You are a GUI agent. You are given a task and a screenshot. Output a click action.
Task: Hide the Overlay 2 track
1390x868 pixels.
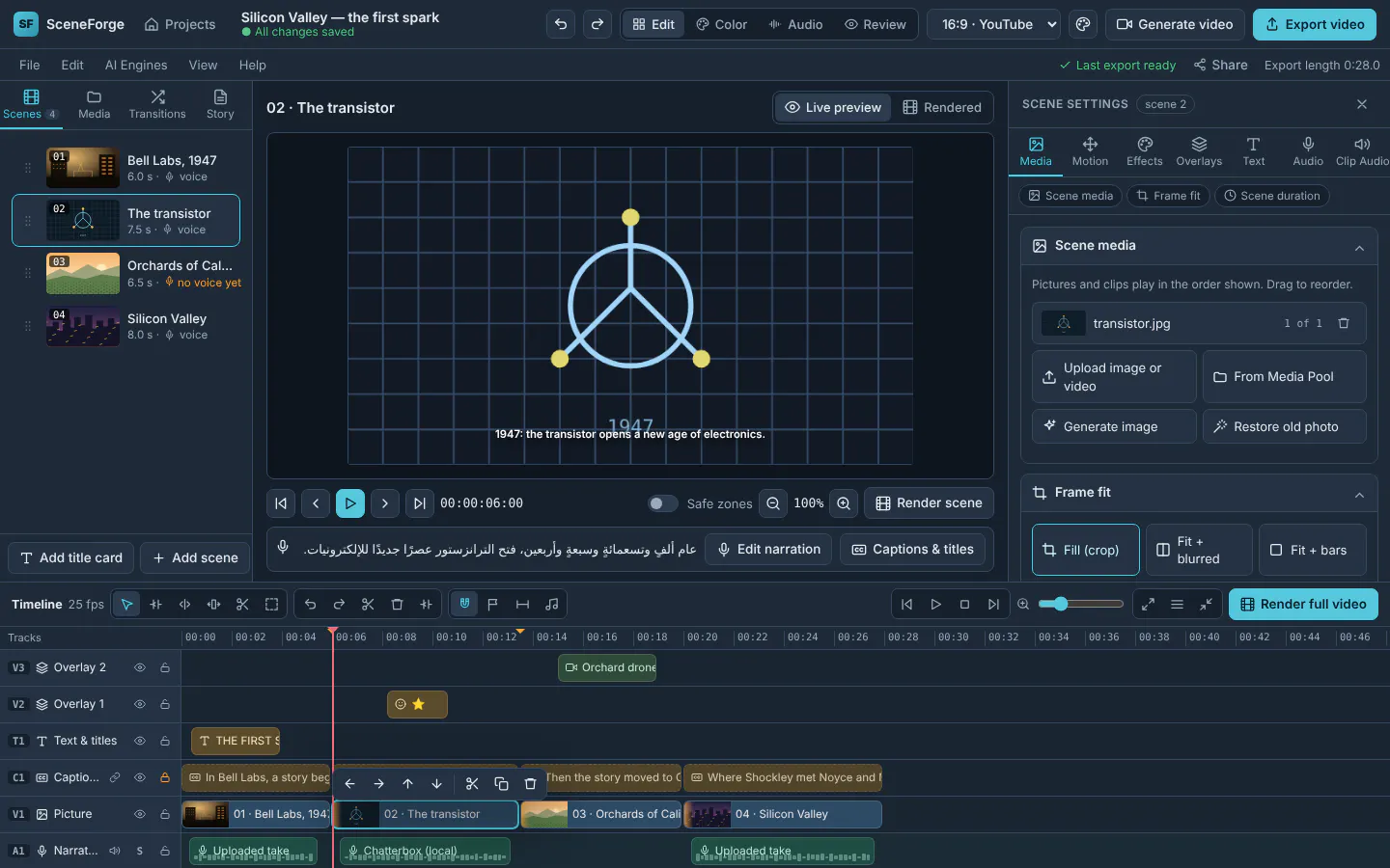[140, 667]
